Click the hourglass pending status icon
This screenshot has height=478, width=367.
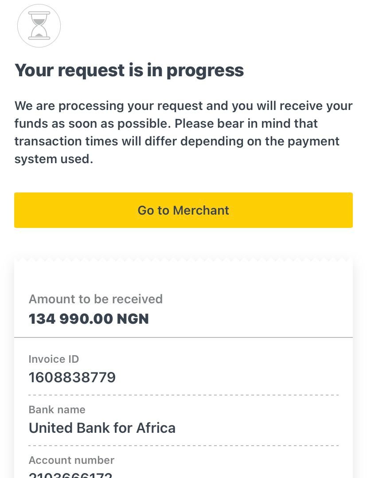point(39,26)
